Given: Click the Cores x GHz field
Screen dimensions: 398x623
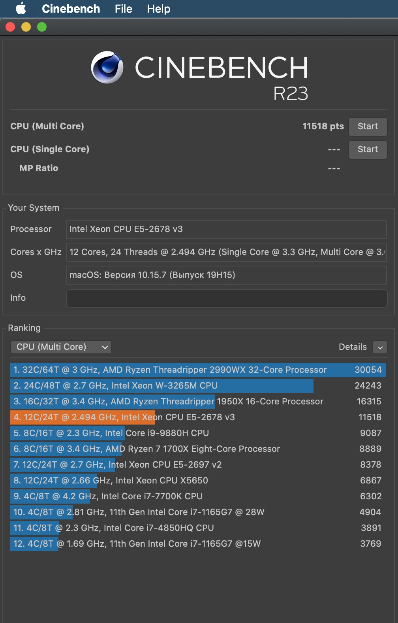Looking at the screenshot, I should point(226,252).
